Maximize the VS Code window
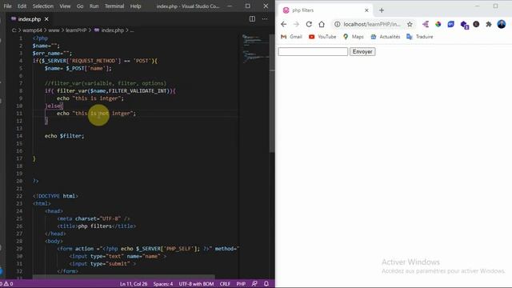Viewport: 512px width, 288px height. tap(248, 6)
